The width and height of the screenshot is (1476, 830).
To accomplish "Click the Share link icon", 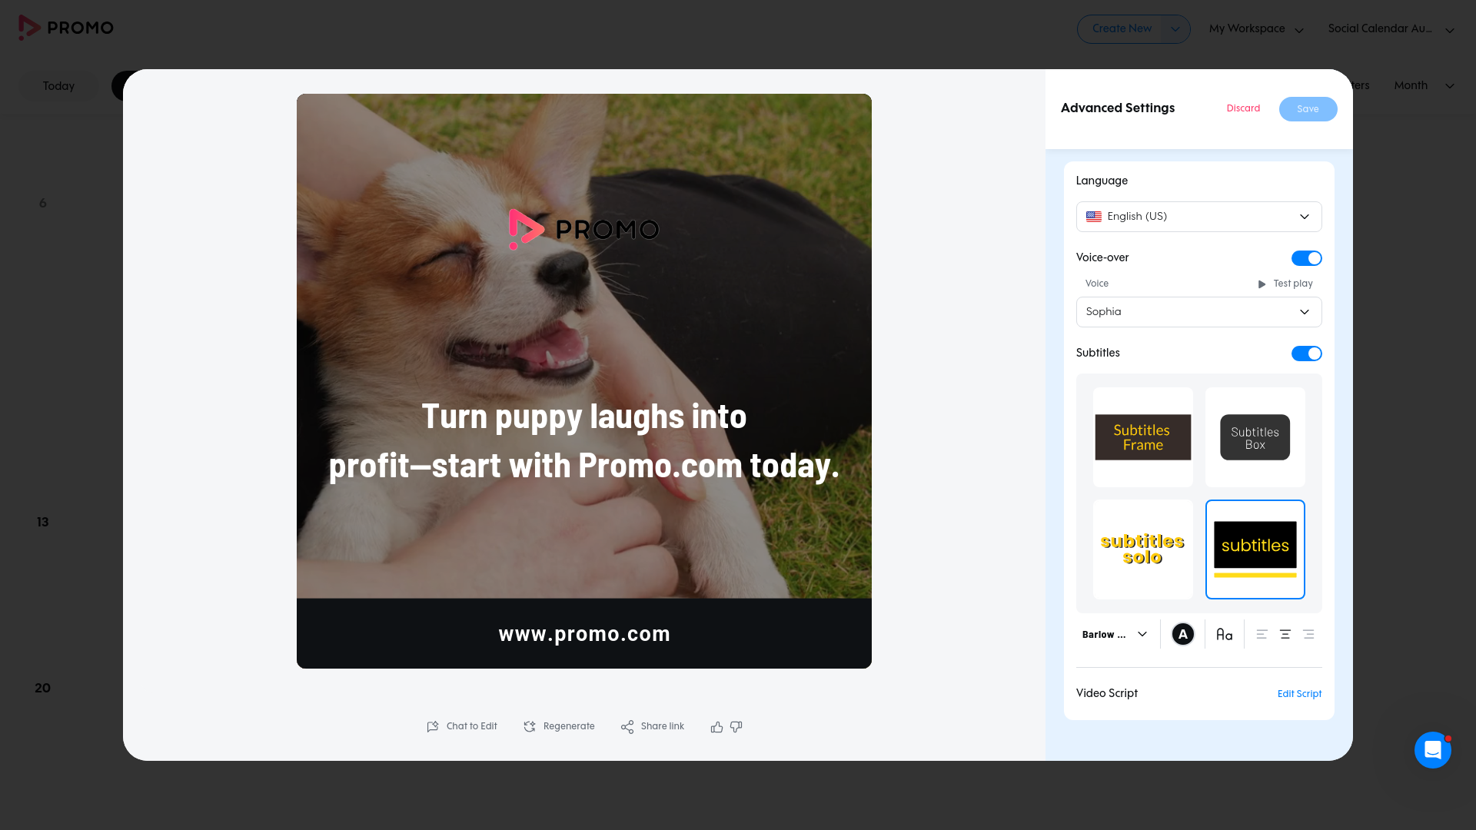I will click(627, 727).
